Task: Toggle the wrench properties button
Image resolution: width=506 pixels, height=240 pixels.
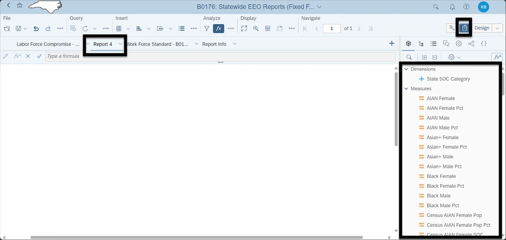Action: pyautogui.click(x=452, y=28)
